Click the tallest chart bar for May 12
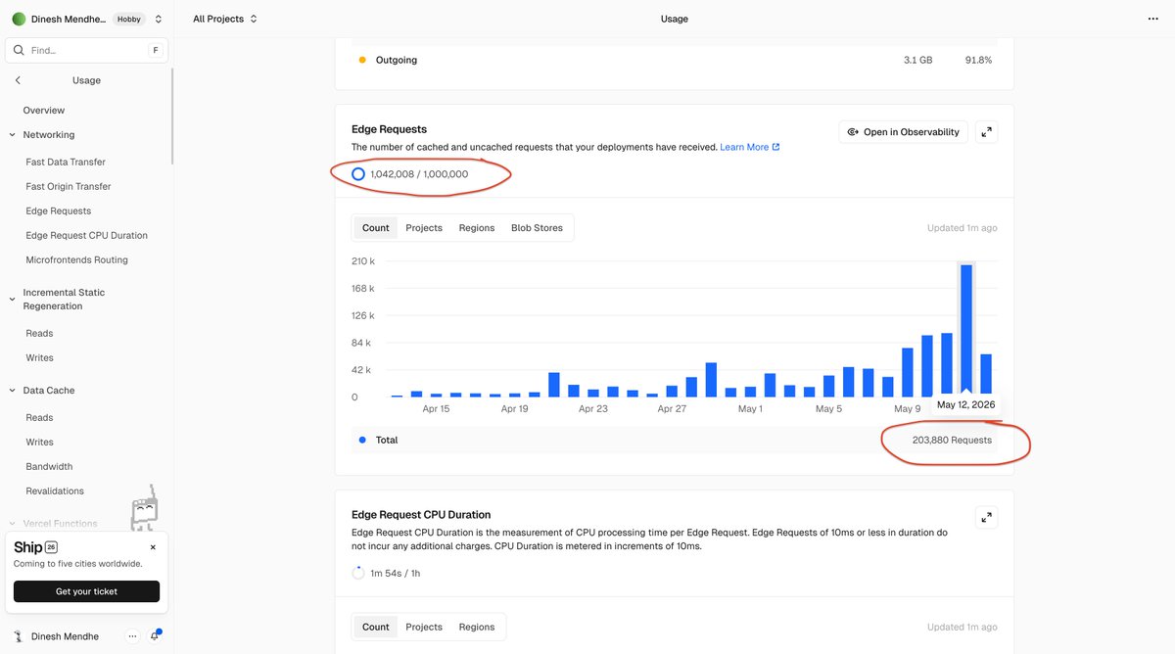This screenshot has height=654, width=1175. (x=966, y=331)
